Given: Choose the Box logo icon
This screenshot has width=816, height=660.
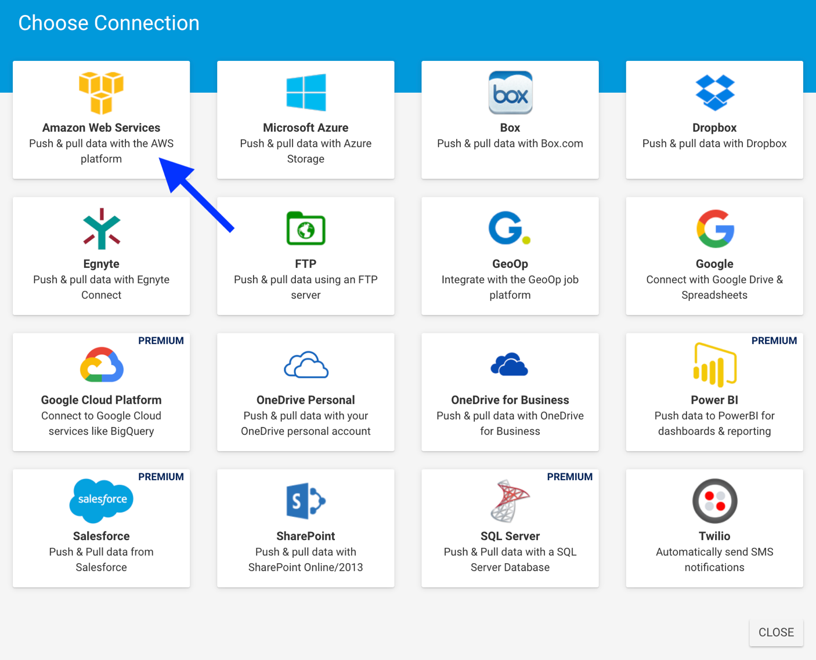Looking at the screenshot, I should [x=510, y=93].
